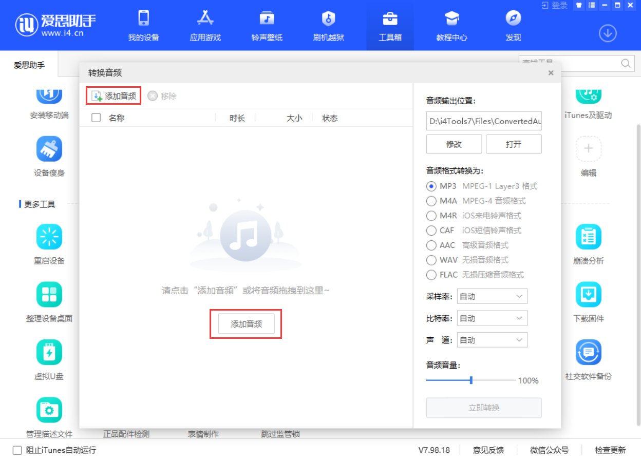Switch to the 工具箱 tab
This screenshot has width=641, height=461.
[x=390, y=25]
